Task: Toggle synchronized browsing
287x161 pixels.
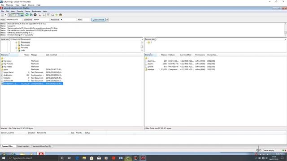Action: (x=57, y=15)
